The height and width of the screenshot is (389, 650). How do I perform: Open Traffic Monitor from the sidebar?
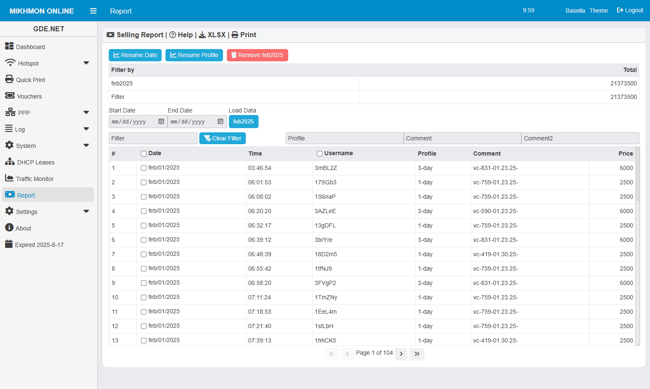[35, 179]
